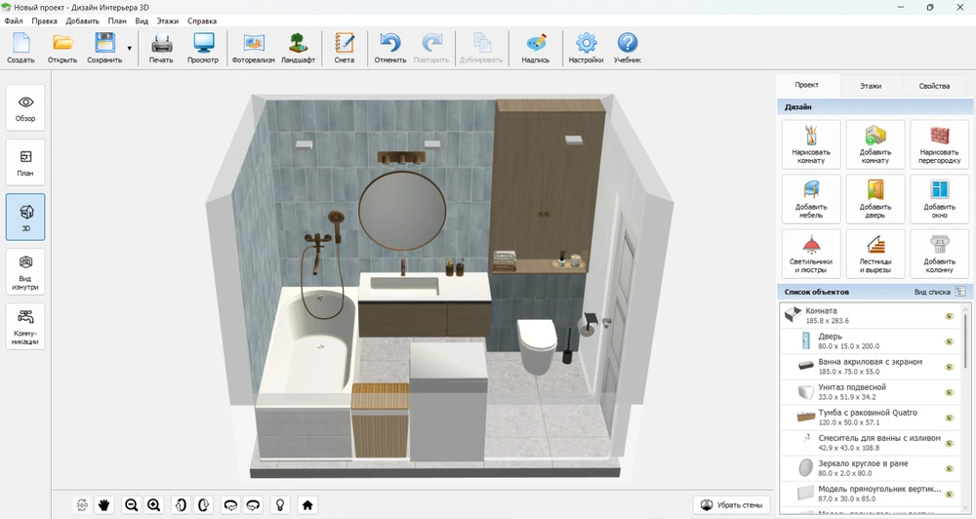Click the Надпись label tool
Image resolution: width=976 pixels, height=519 pixels.
[x=535, y=47]
